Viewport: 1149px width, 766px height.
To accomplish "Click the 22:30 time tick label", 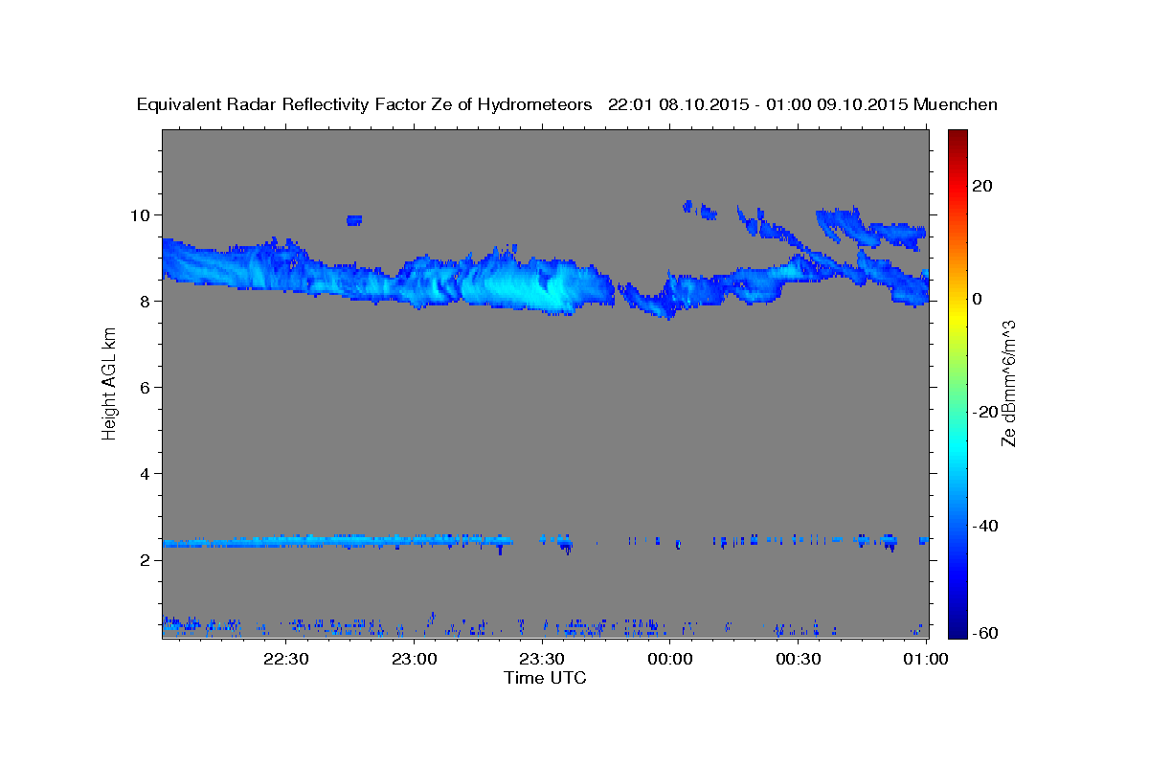I will point(285,659).
